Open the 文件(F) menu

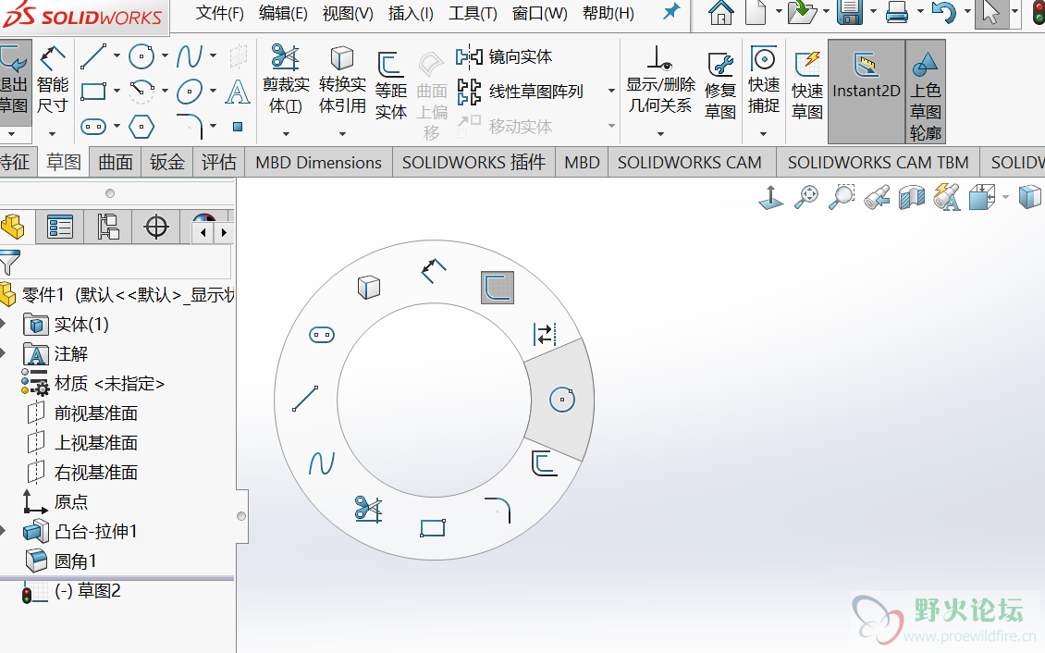click(x=220, y=13)
